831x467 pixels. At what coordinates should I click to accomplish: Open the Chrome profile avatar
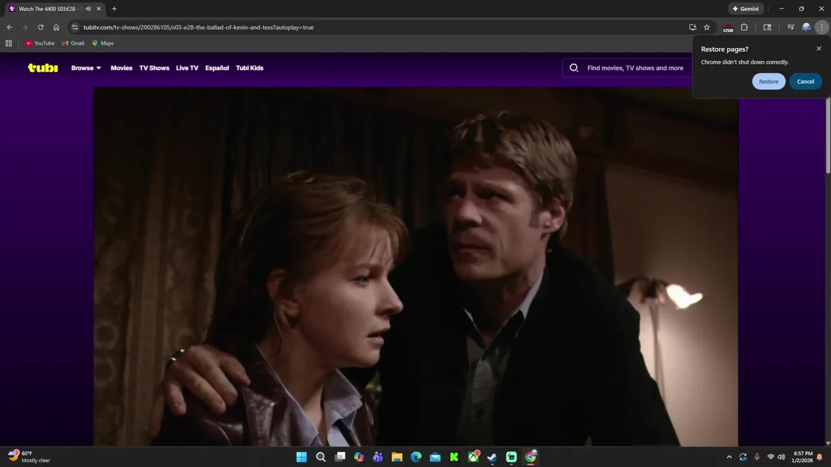coord(806,27)
